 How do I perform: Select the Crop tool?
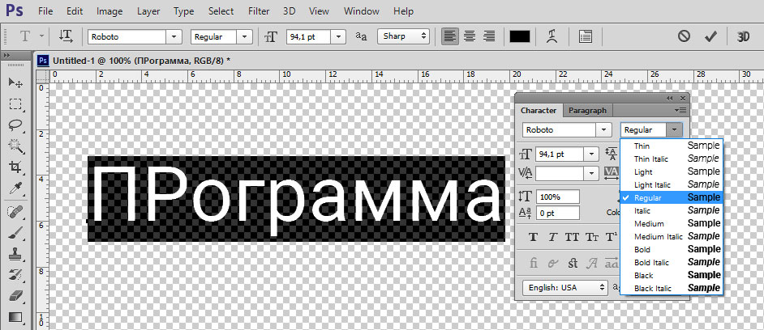[15, 167]
